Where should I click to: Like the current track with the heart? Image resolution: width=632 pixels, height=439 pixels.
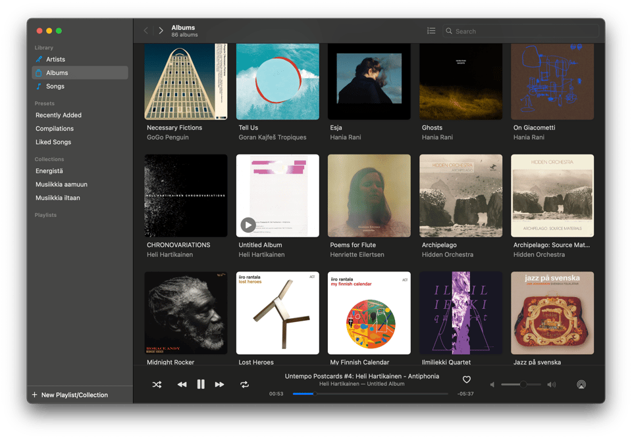pos(467,380)
